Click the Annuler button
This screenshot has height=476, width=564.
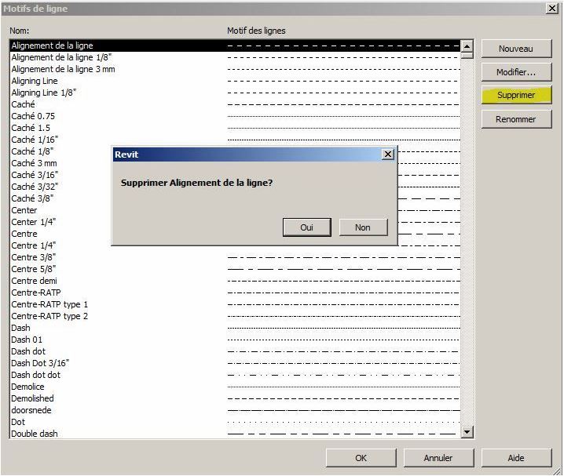coord(438,458)
